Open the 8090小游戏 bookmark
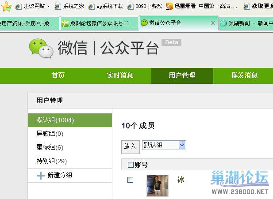The image size is (273, 199). pyautogui.click(x=145, y=7)
